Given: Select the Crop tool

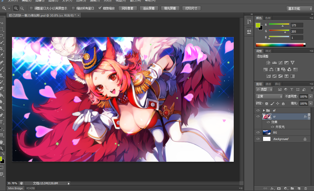Looking at the screenshot, I should (2, 48).
